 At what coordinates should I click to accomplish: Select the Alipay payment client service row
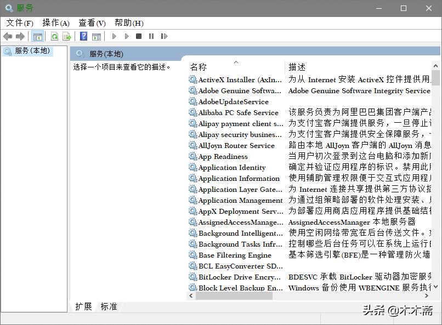click(x=309, y=123)
